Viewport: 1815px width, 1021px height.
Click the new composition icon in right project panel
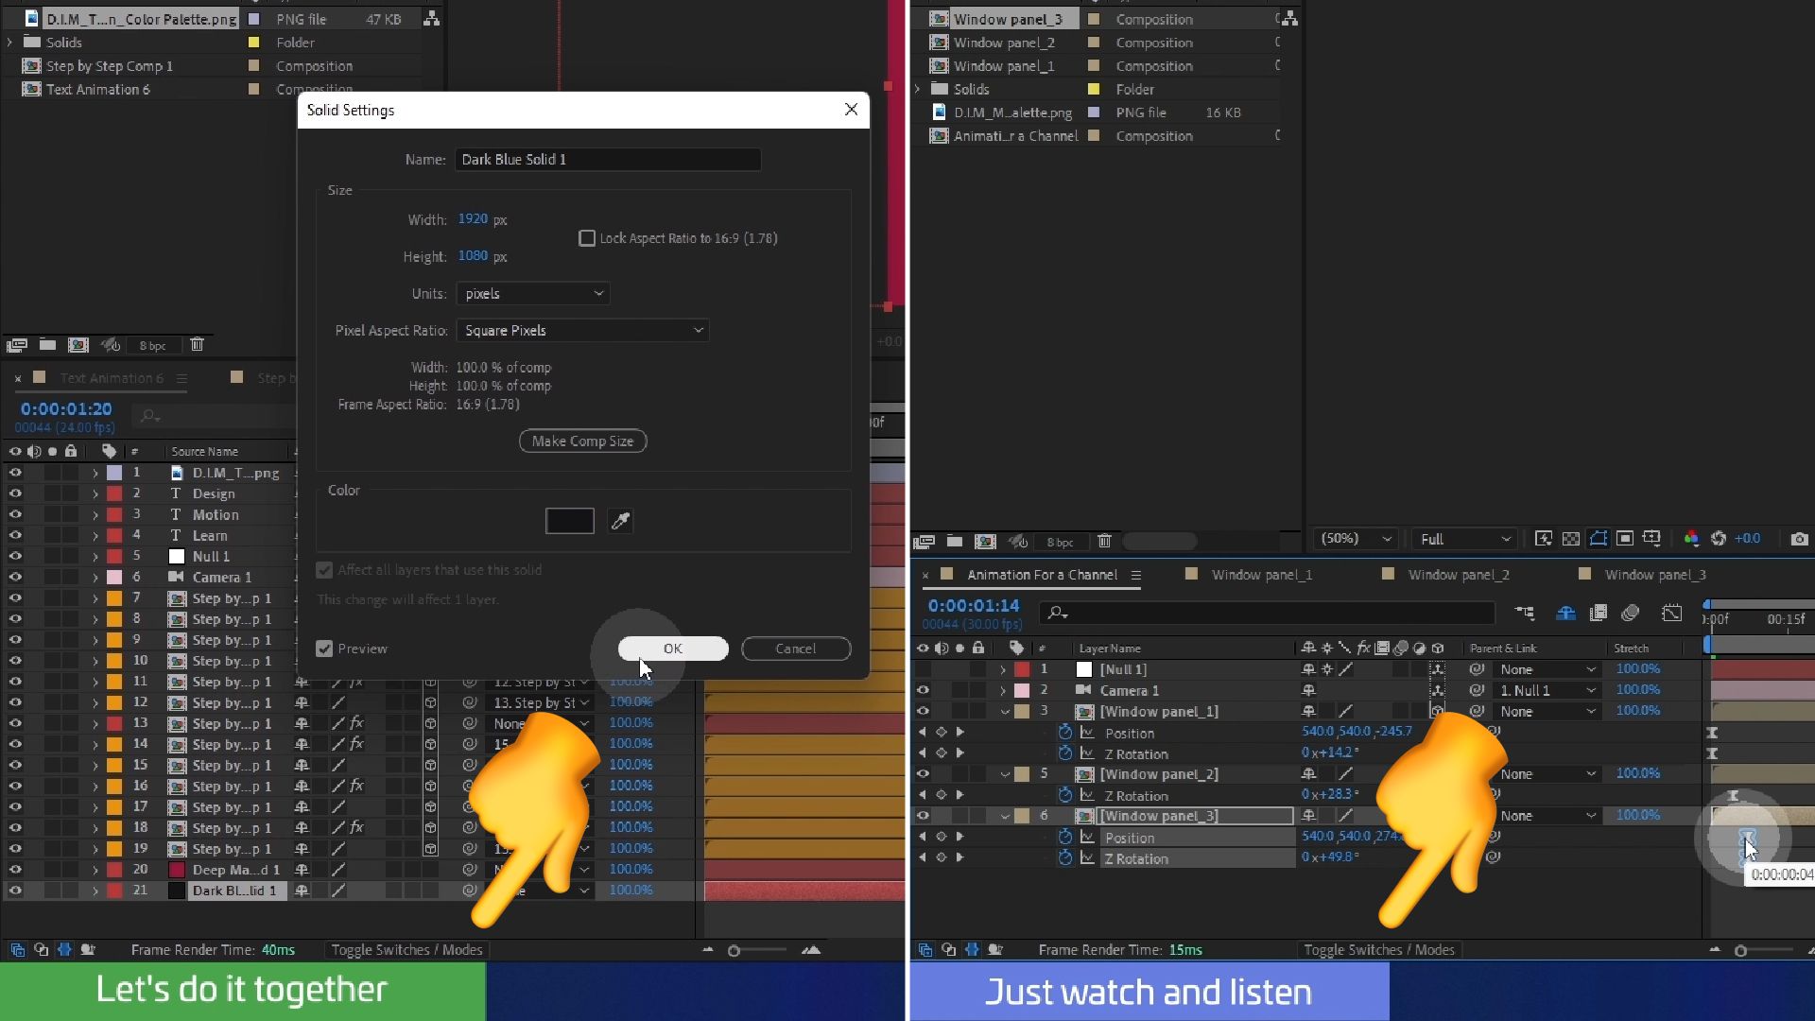(985, 542)
